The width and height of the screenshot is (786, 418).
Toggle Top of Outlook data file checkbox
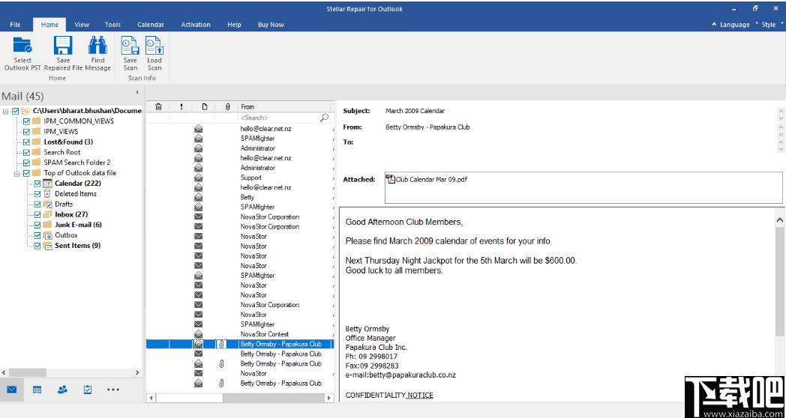pyautogui.click(x=26, y=173)
